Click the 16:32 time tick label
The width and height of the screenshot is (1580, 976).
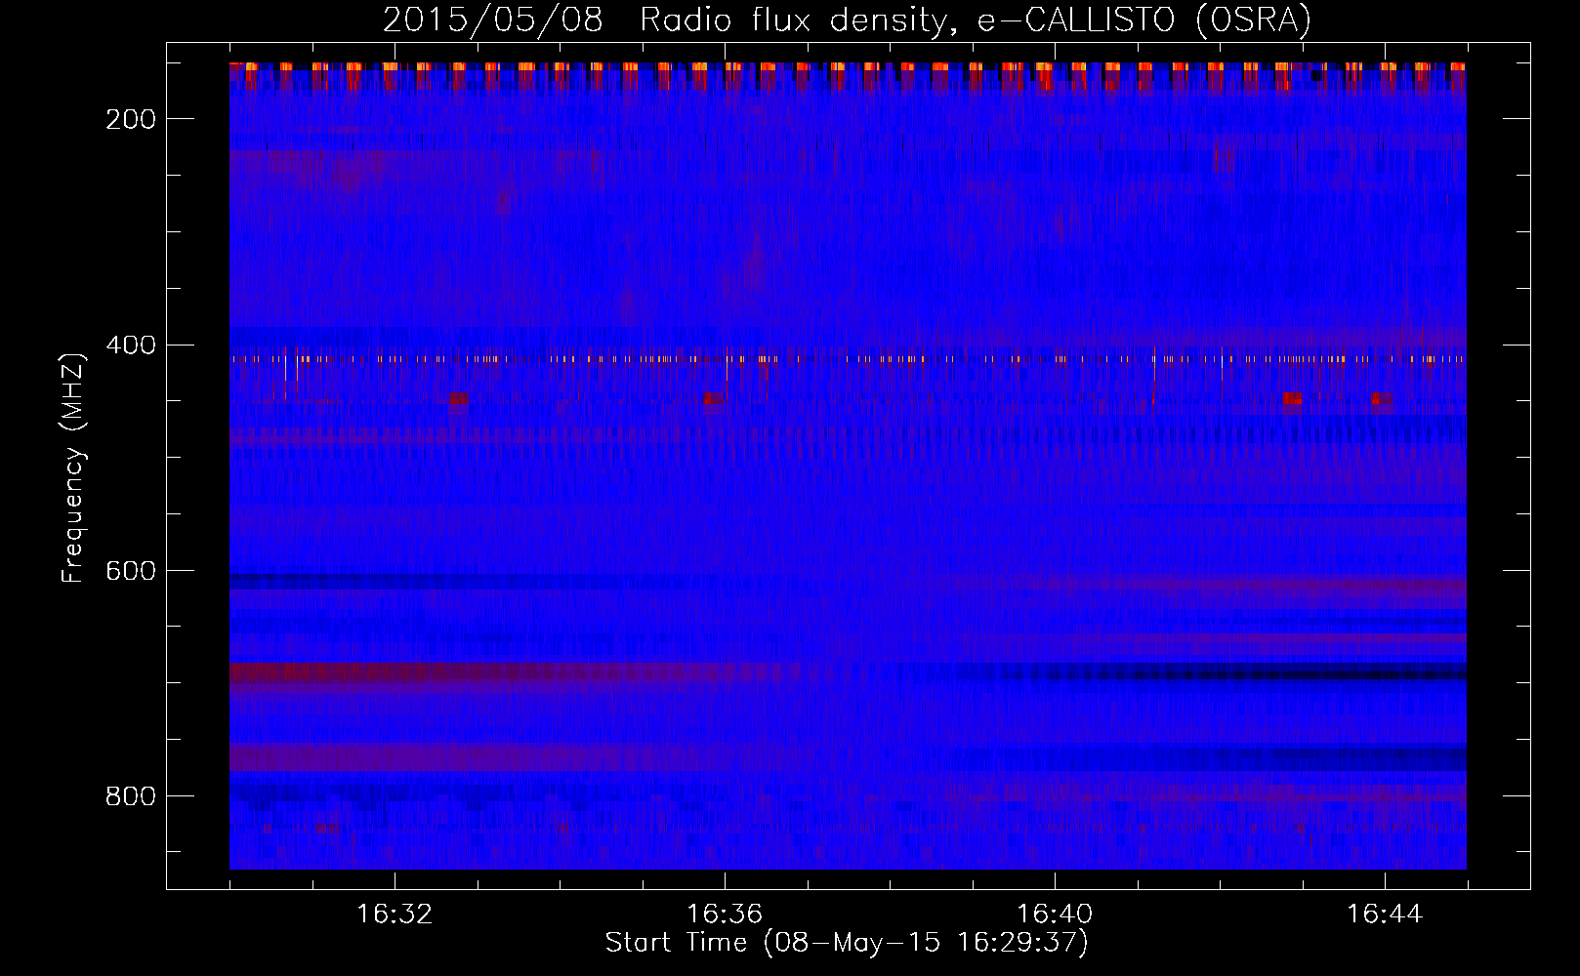395,915
